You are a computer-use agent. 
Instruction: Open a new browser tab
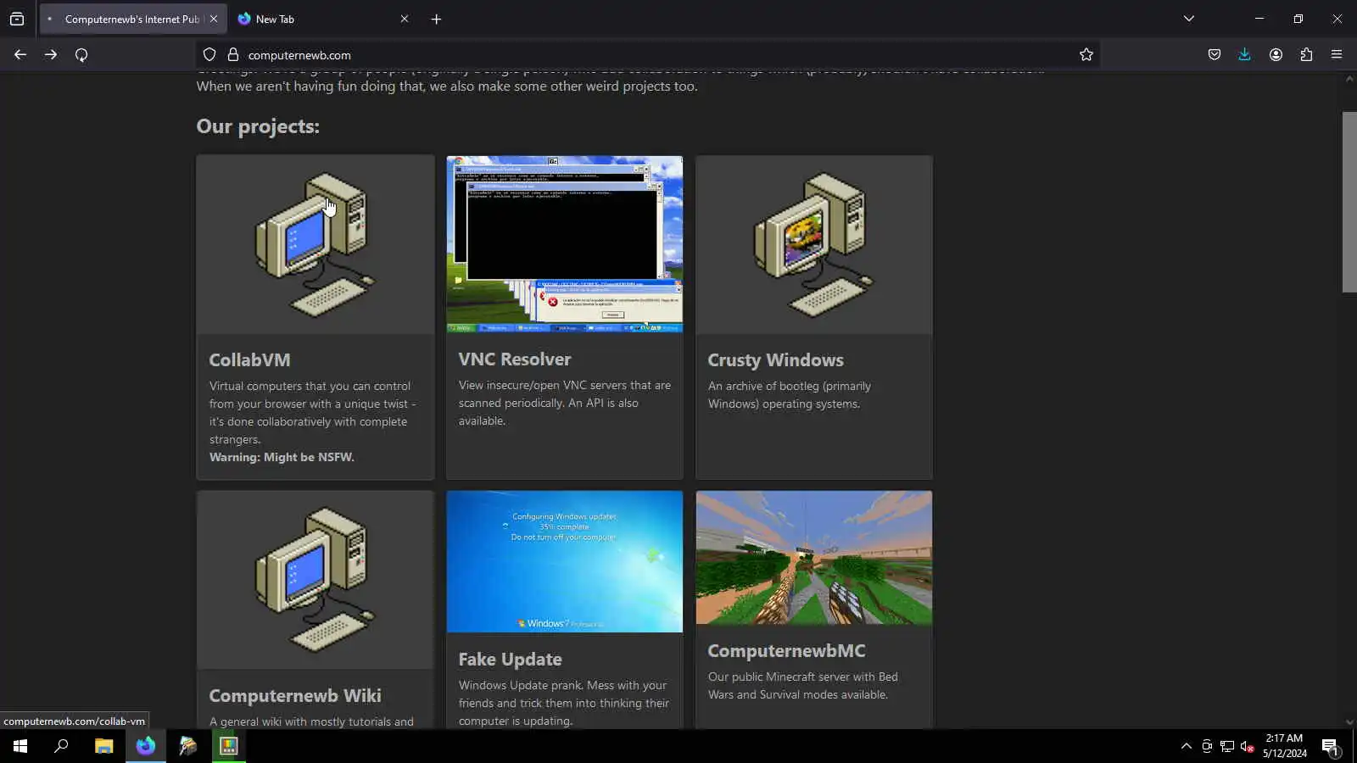436,19
